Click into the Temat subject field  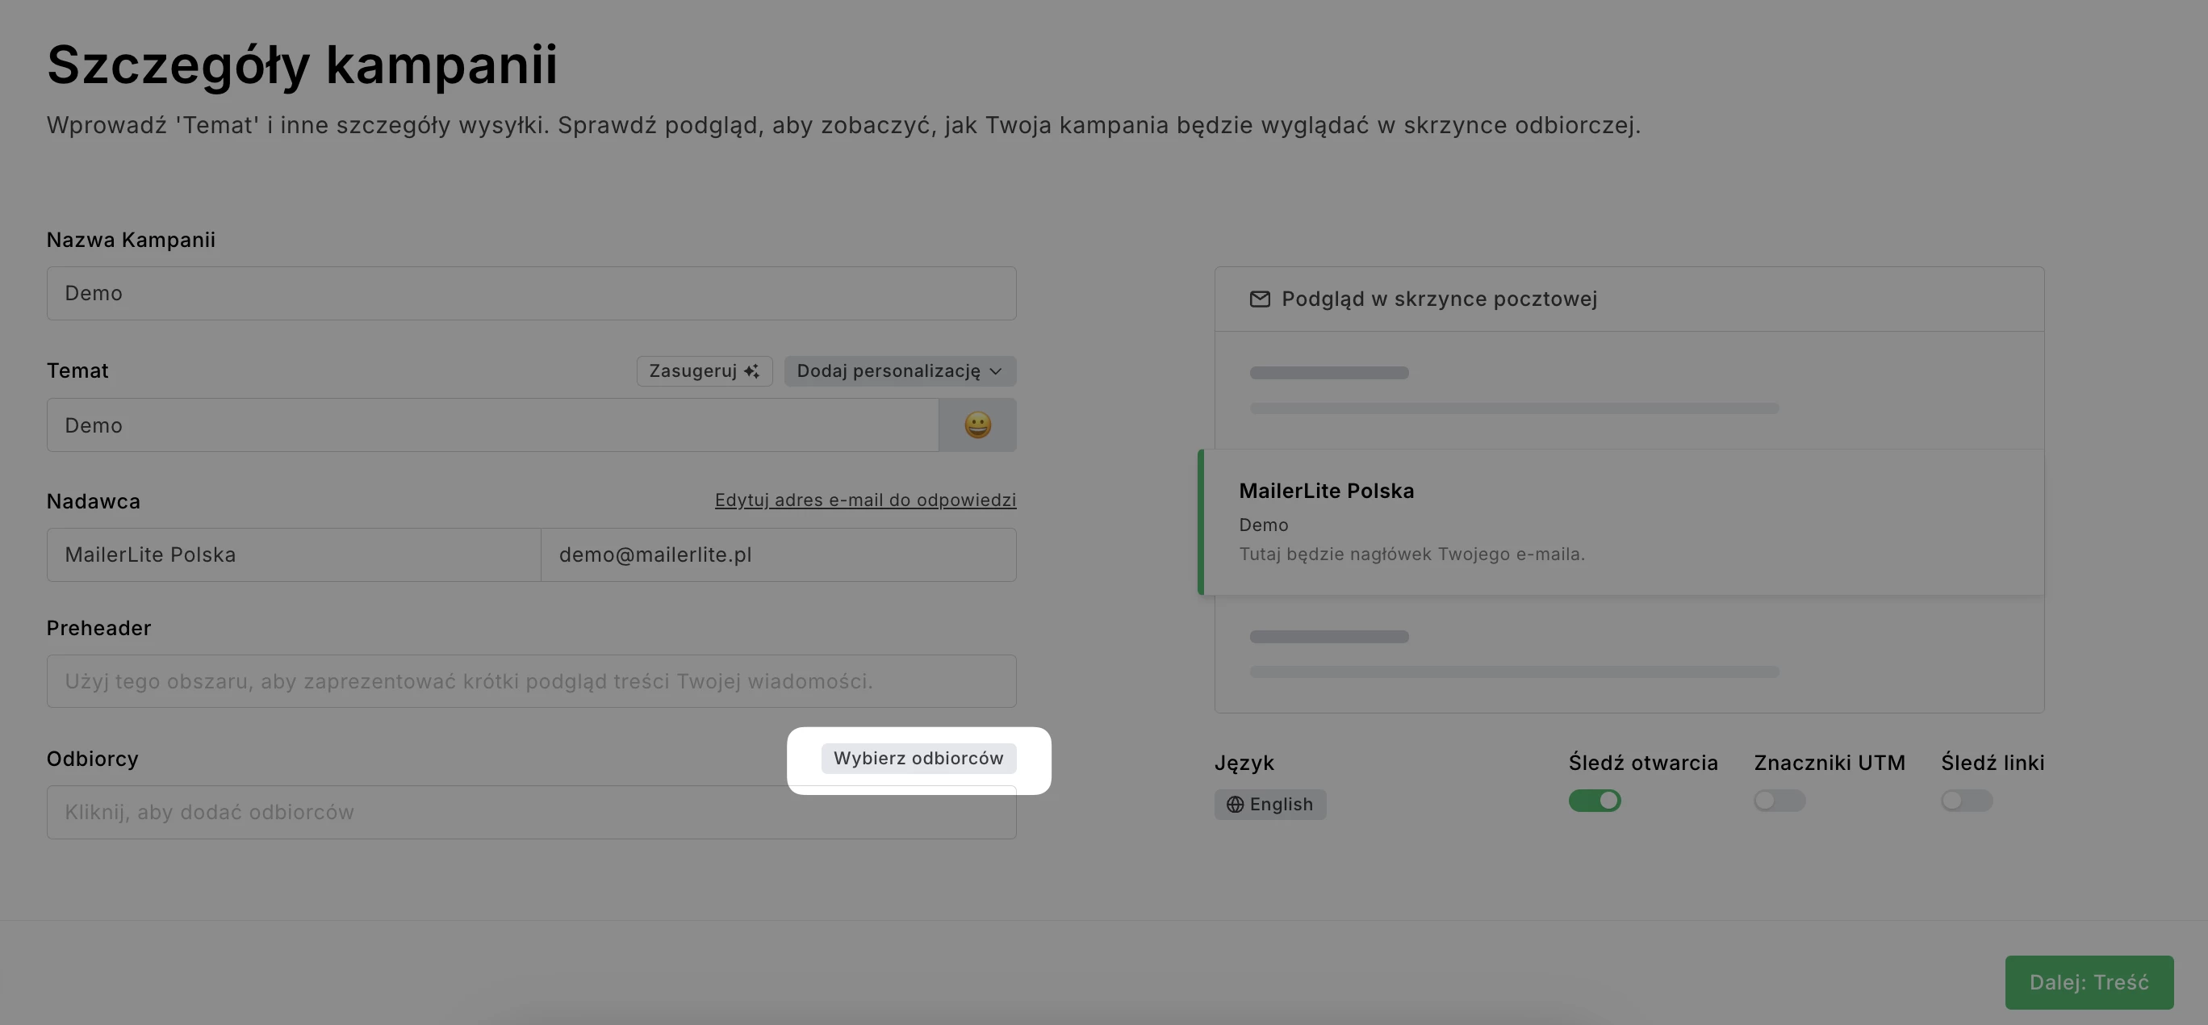[x=492, y=425]
